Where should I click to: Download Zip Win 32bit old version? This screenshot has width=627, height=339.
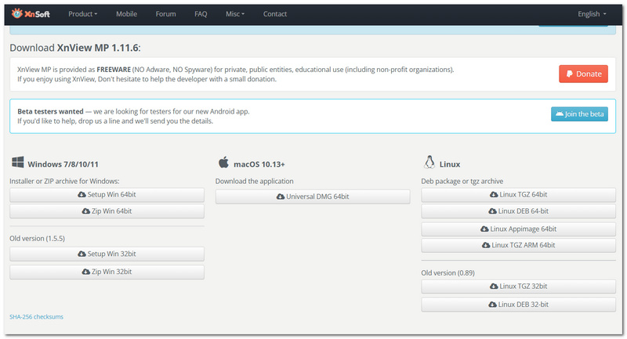click(107, 272)
